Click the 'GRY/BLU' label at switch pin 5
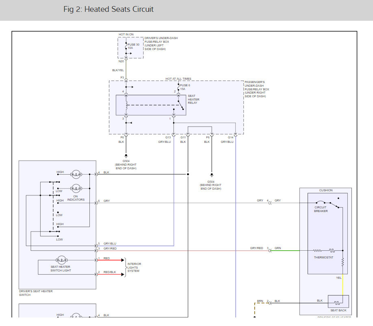Viewport: 373px width, 326px height. [x=110, y=243]
